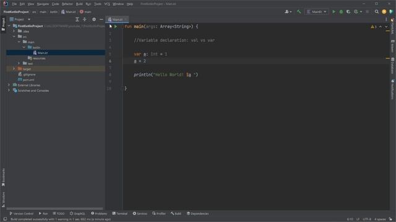Expand External Libraries node

(x=9, y=85)
